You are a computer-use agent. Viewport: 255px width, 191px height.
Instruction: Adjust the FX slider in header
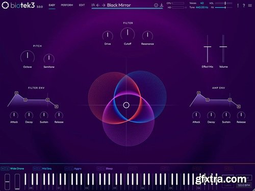(224, 8)
